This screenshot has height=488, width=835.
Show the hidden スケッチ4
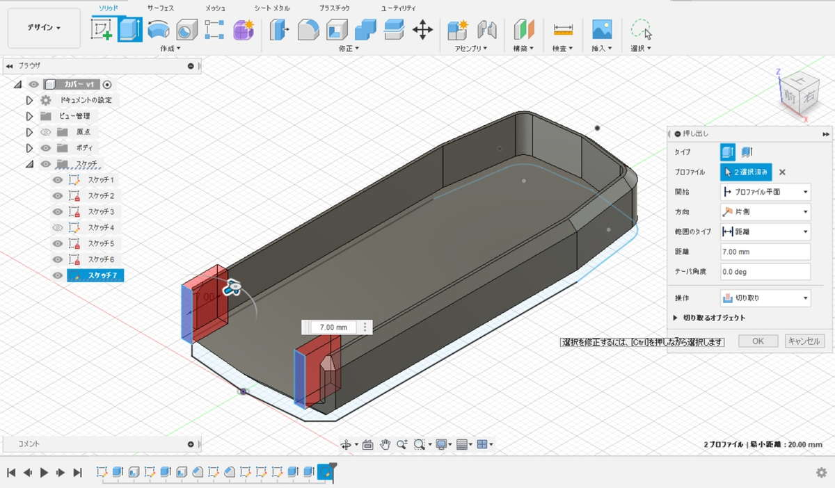click(x=58, y=227)
